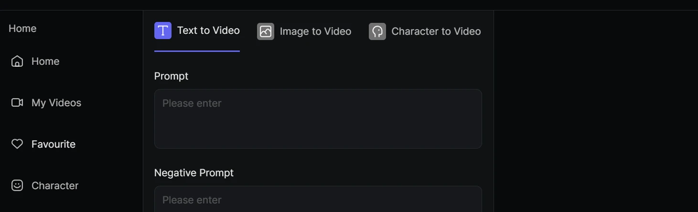This screenshot has height=212, width=698.
Task: Switch to the Image to Video tab label
Action: pos(316,32)
